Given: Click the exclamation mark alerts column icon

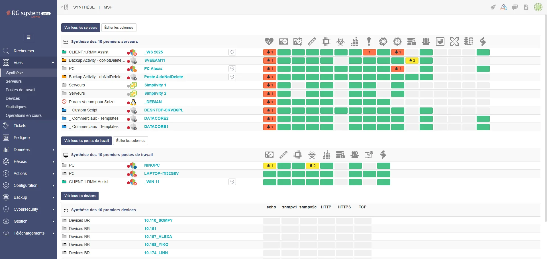Looking at the screenshot, I should click(x=369, y=42).
